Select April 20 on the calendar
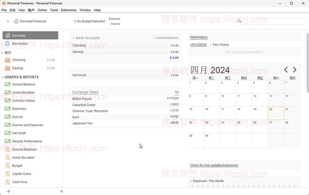 point(276,113)
